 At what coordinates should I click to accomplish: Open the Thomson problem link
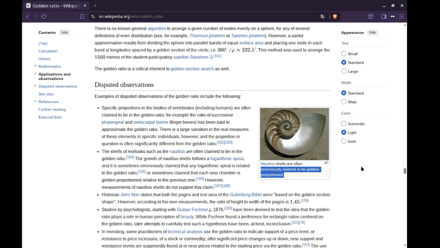[207, 36]
